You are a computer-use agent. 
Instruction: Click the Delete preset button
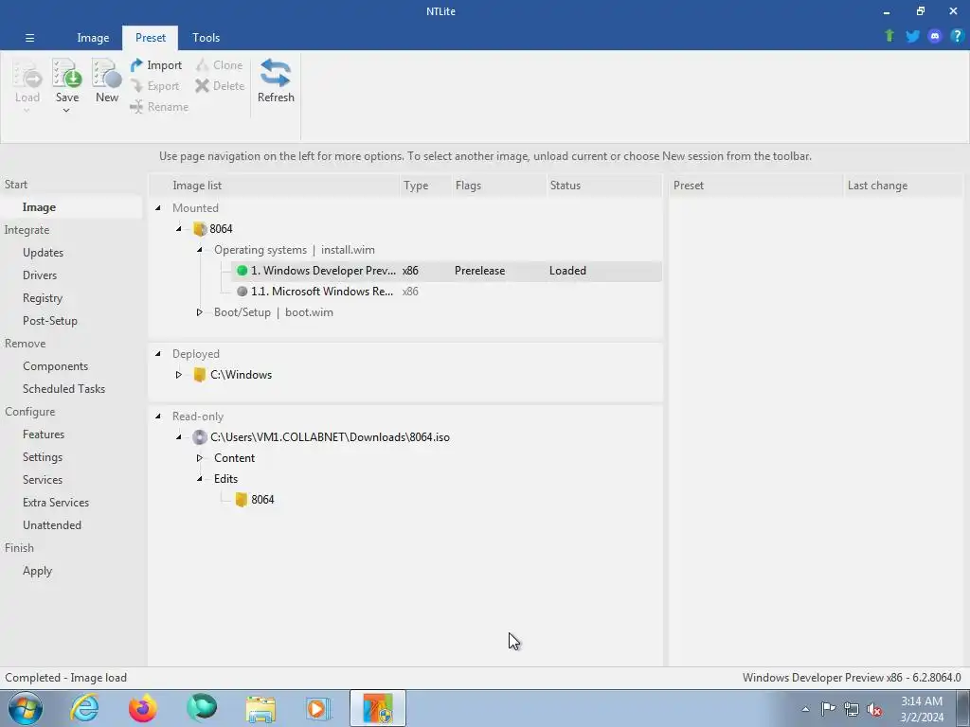(220, 86)
